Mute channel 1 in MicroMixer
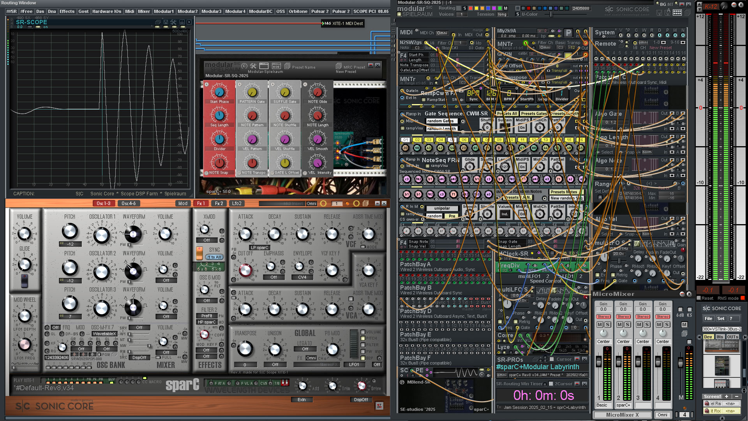Viewport: 748px width, 421px height. 600,325
